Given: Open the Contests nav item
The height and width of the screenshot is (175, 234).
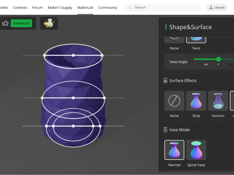Looking at the screenshot, I should click(20, 8).
